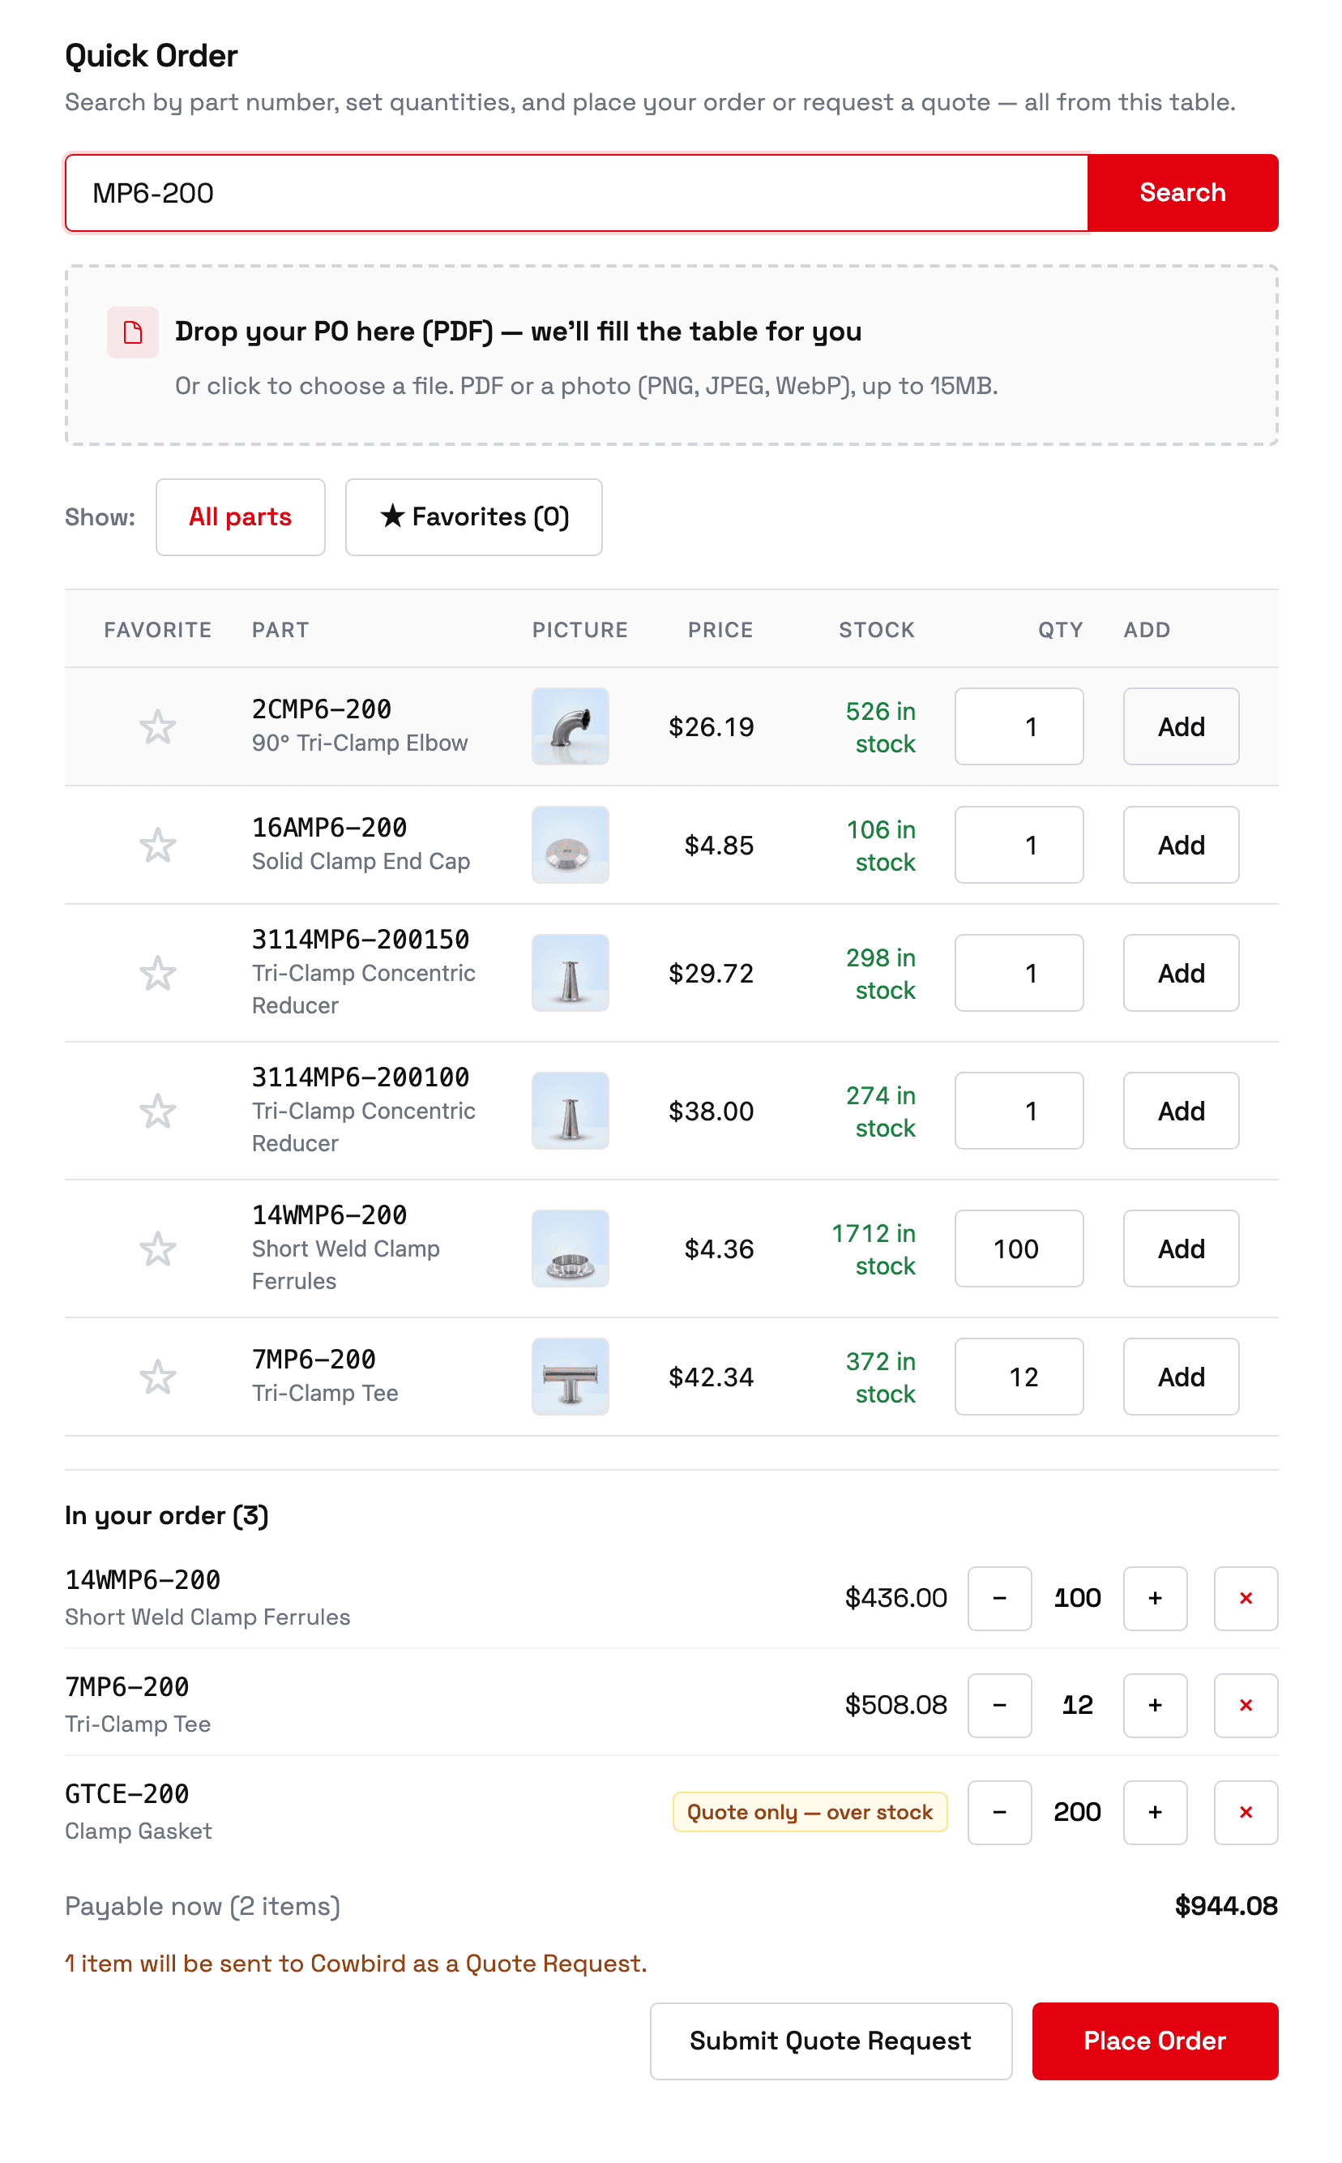This screenshot has height=2163, width=1342.
Task: Click the 'In your order (3)' heading
Action: coord(167,1514)
